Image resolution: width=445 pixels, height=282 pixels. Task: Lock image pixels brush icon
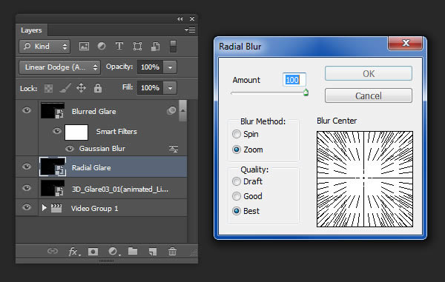[65, 88]
